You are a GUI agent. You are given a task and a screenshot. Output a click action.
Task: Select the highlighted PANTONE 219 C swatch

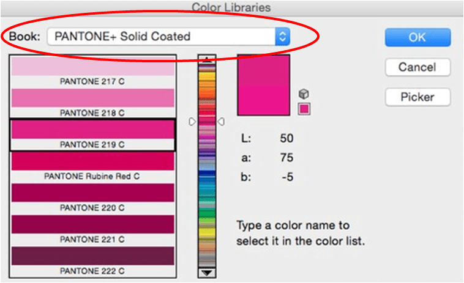click(93, 130)
